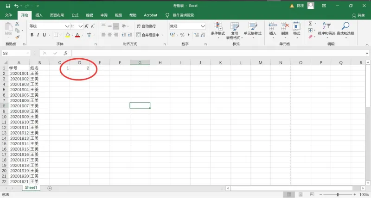Toggle italic formatting
The image size is (371, 198).
(x=38, y=35)
